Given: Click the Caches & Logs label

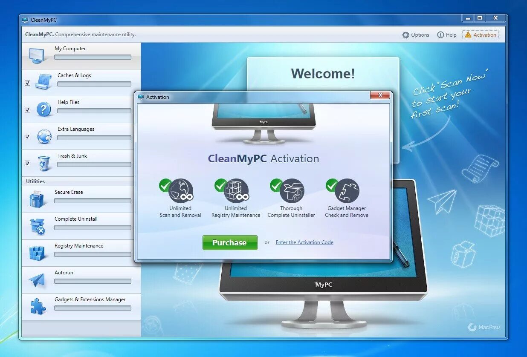Looking at the screenshot, I should point(74,75).
